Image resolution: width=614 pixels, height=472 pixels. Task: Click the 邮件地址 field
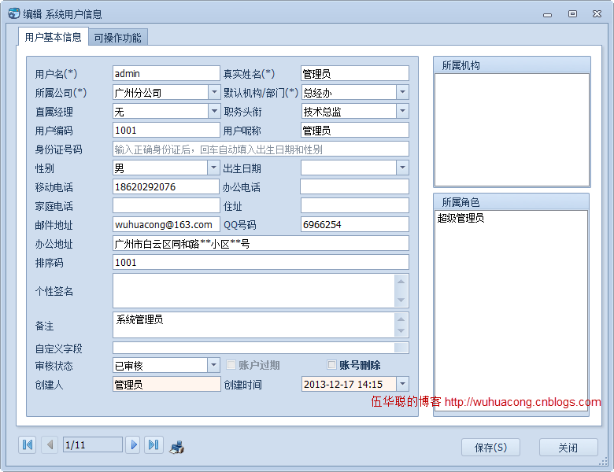[x=166, y=224]
